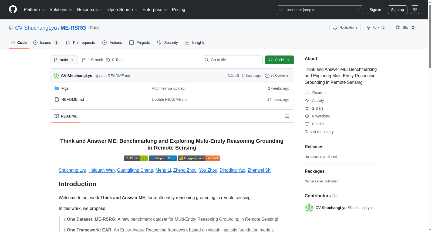Open the 30 Commits history

point(276,75)
